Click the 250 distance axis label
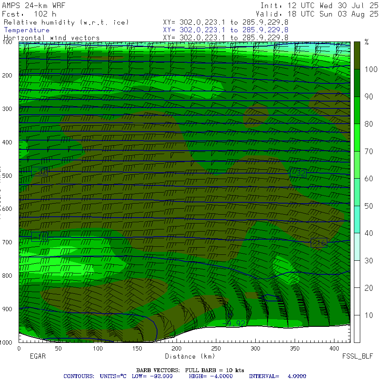The height and width of the screenshot is (381, 381). click(216, 348)
